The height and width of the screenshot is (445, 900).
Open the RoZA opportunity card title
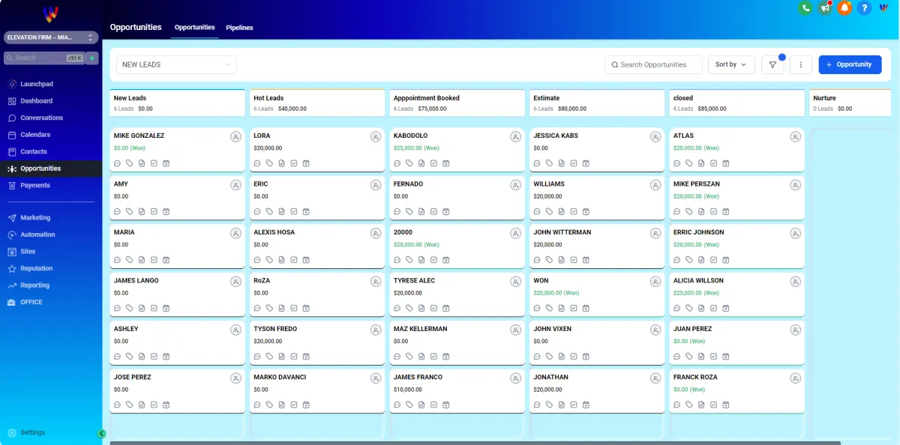click(262, 281)
